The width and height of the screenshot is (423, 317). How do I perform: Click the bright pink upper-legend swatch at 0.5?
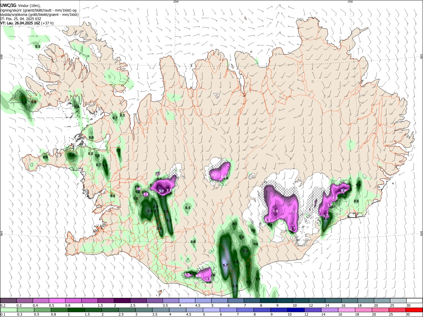click(57, 300)
